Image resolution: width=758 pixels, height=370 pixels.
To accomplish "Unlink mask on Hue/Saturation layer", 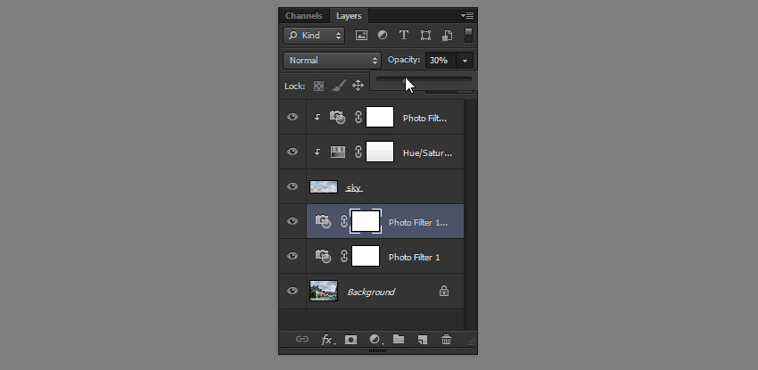I will 358,152.
